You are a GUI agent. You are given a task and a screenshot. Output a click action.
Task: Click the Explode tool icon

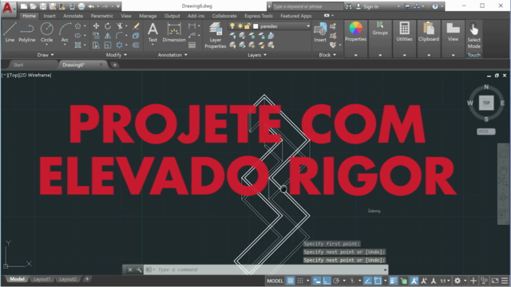tap(136, 35)
